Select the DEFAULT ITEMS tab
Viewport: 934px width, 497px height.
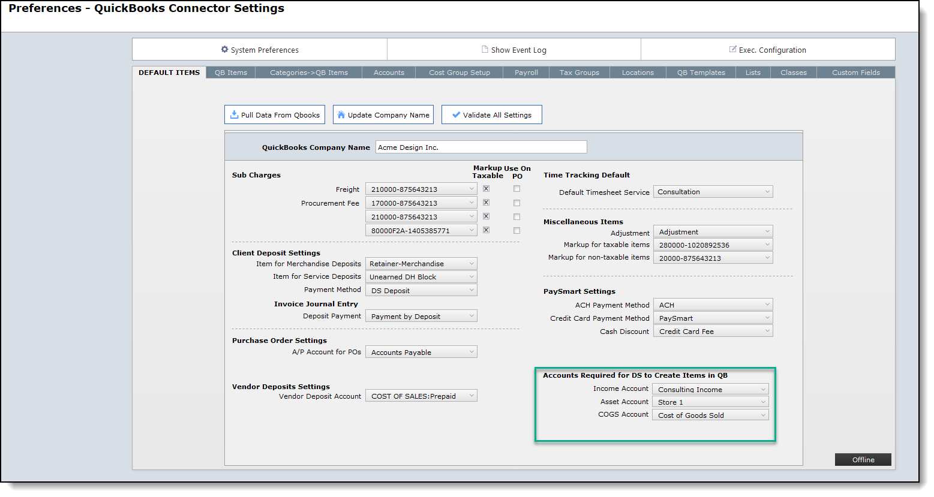point(169,73)
